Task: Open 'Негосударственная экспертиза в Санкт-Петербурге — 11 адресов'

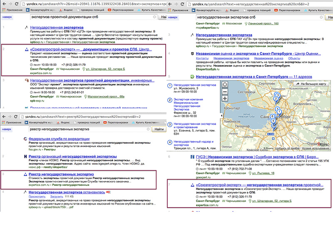Action: [x=254, y=77]
